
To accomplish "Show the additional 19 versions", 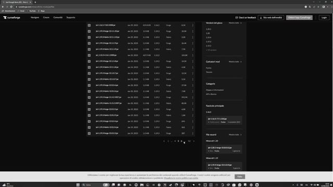I will click(211, 50).
